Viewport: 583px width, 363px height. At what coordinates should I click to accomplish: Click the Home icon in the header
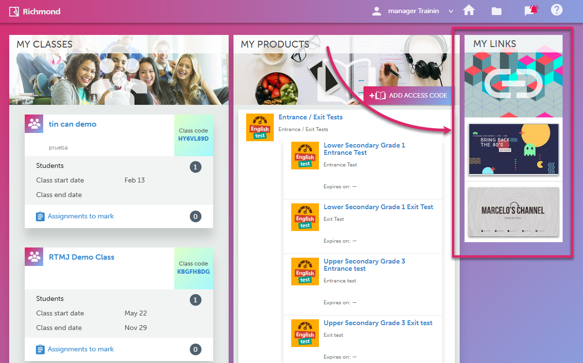click(x=468, y=11)
